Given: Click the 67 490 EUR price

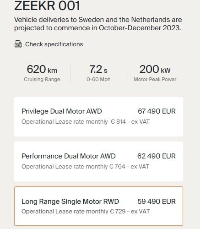Looking at the screenshot, I should tap(157, 111).
